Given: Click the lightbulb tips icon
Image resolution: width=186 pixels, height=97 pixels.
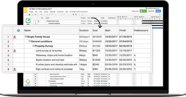Looking at the screenshot, I should (x=160, y=14).
